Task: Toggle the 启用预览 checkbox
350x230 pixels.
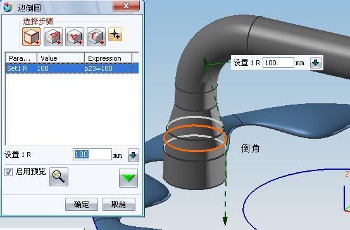Action: click(x=8, y=172)
